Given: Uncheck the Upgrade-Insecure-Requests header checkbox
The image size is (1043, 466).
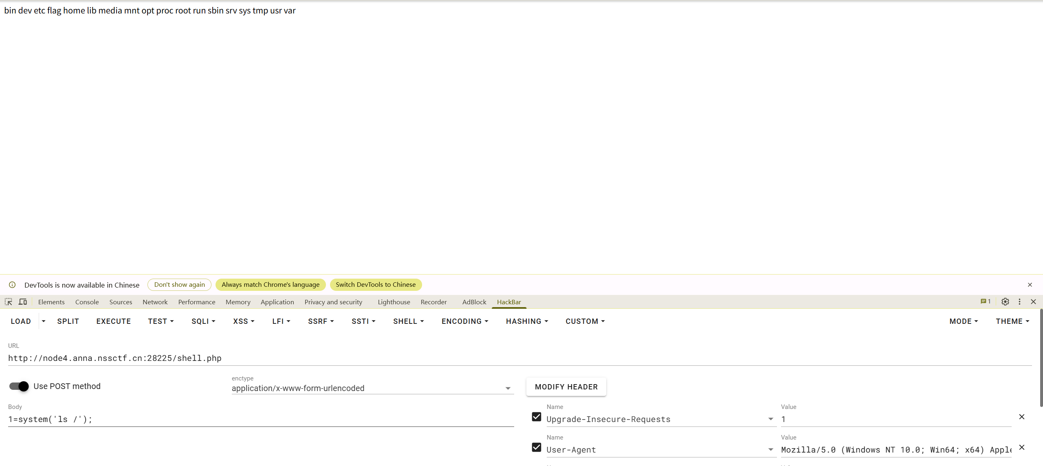Looking at the screenshot, I should (x=537, y=417).
